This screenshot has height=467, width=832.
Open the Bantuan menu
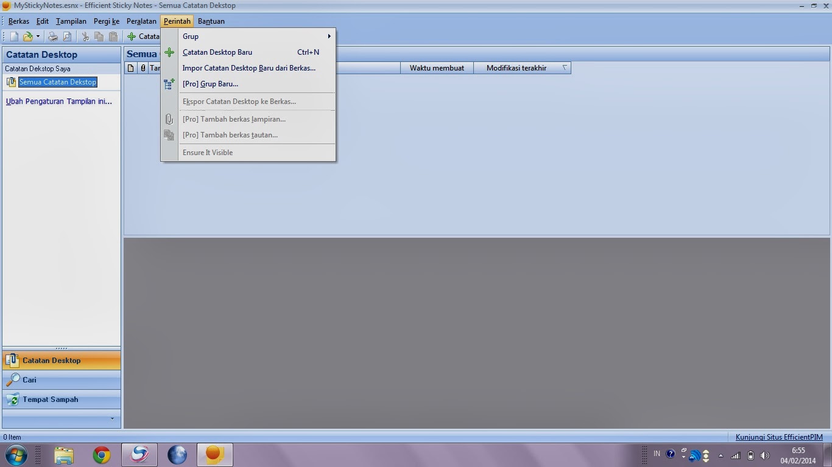point(211,21)
